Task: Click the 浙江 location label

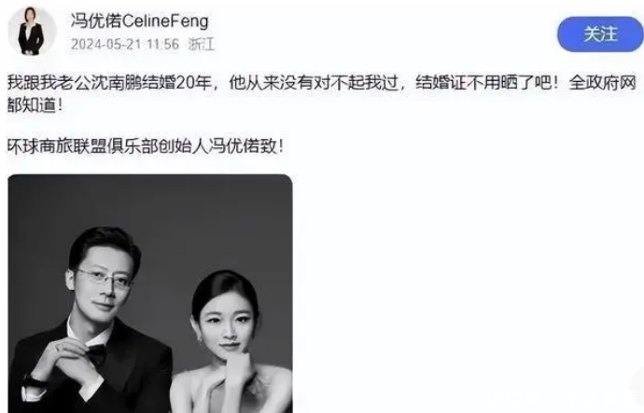Action: [x=202, y=45]
